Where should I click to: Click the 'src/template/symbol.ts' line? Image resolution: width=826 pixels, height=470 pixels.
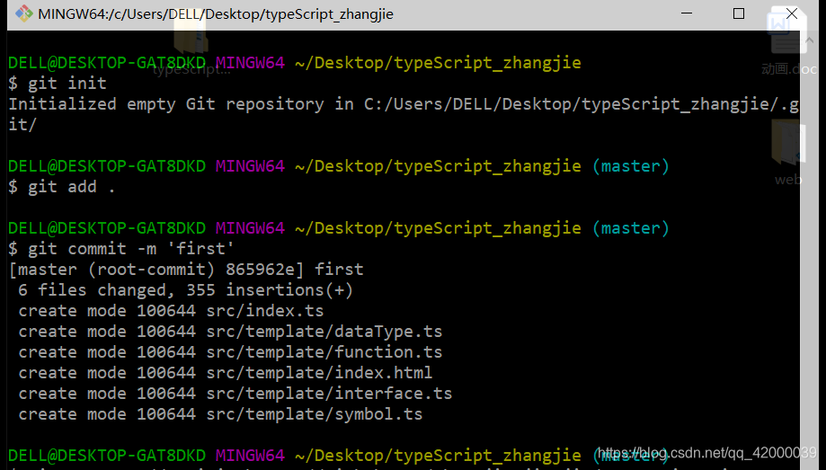220,414
